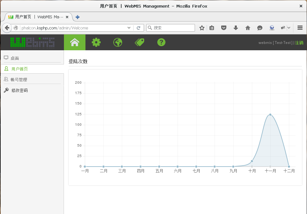The height and width of the screenshot is (214, 307).
Task: Expand the address bar history dropdown
Action: point(129,28)
